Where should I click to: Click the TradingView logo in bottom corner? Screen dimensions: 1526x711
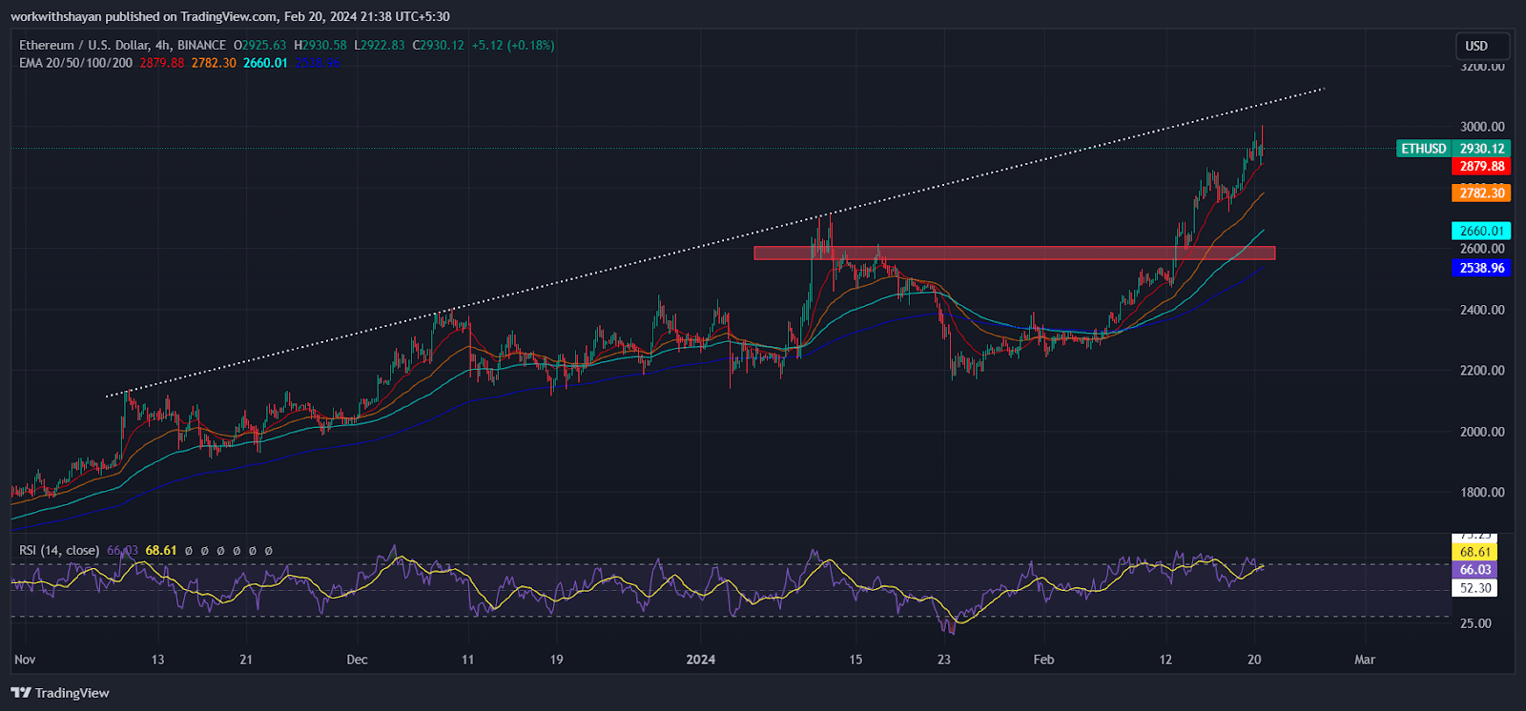tap(60, 693)
